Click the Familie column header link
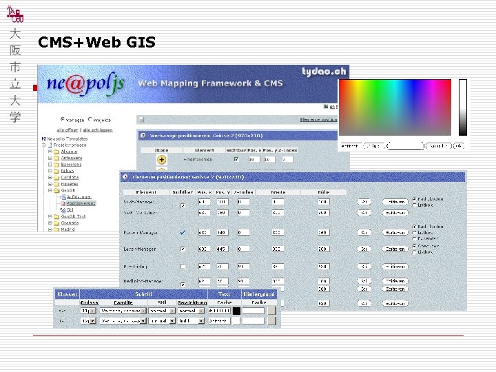 point(123,302)
